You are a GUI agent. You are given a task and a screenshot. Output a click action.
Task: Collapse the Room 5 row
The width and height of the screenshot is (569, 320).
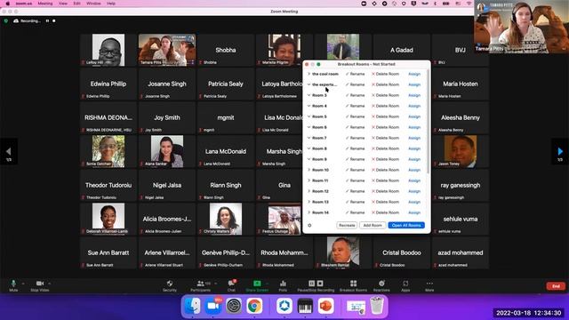pos(309,116)
